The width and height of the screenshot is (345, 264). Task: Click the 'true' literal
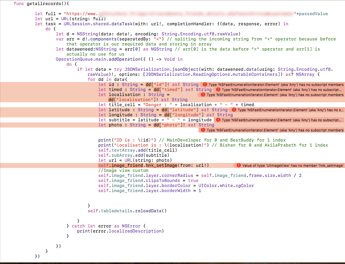tap(193, 181)
